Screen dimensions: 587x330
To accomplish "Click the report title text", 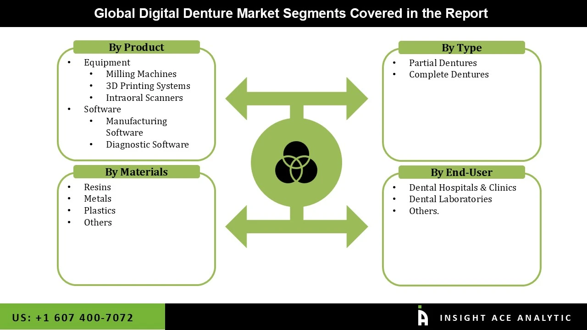I will [291, 13].
